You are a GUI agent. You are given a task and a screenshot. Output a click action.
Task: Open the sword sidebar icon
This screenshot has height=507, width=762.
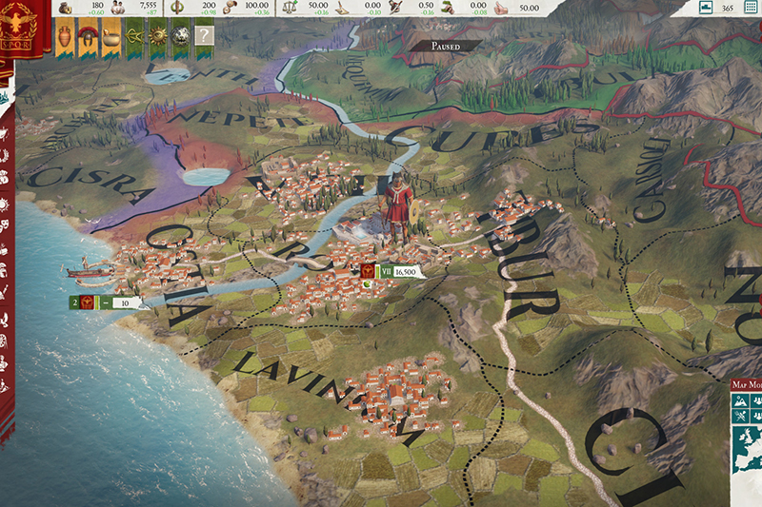(5, 293)
